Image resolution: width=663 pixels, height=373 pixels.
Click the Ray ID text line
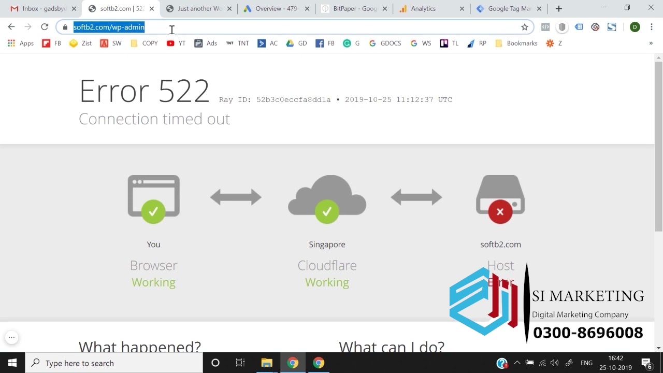[x=336, y=99]
